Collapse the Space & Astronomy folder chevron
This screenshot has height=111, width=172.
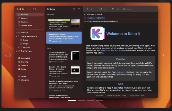[x=17, y=36]
